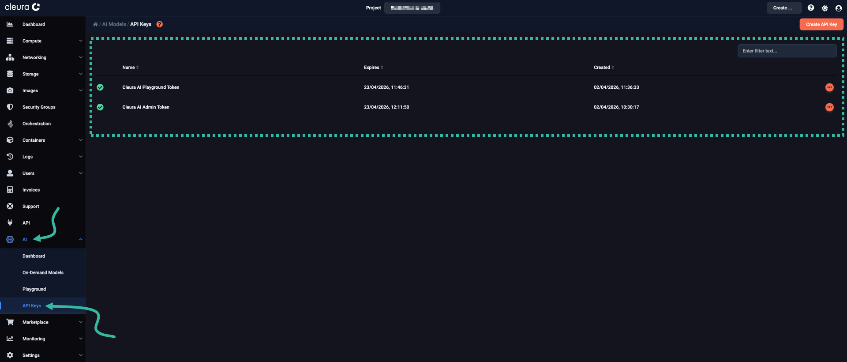Viewport: 847px width, 362px height.
Task: Click the Cleura logo
Action: click(22, 7)
